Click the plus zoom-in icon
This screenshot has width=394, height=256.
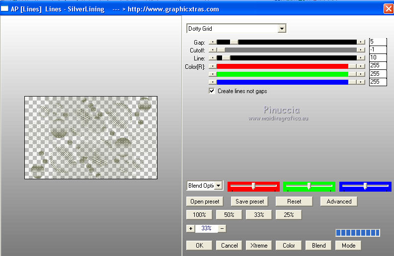point(190,228)
